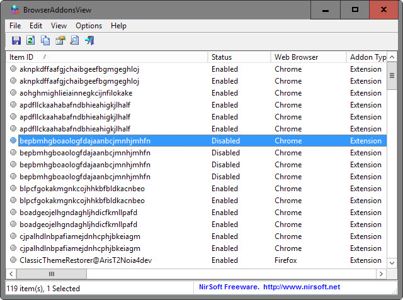Viewport: 403px width, 300px height.
Task: Open the Properties toolbar icon
Action: click(60, 40)
